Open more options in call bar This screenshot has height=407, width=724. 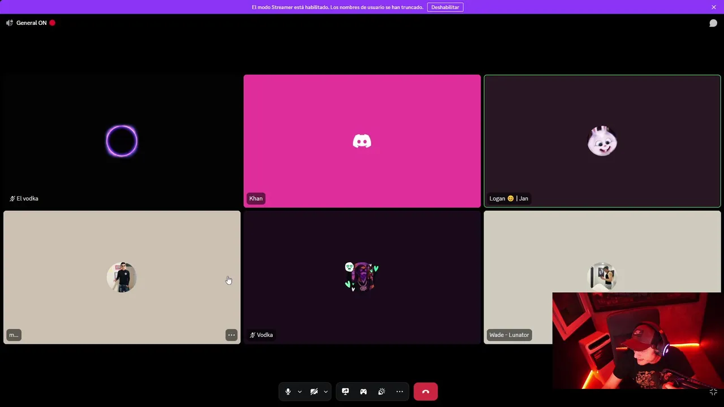pyautogui.click(x=400, y=392)
